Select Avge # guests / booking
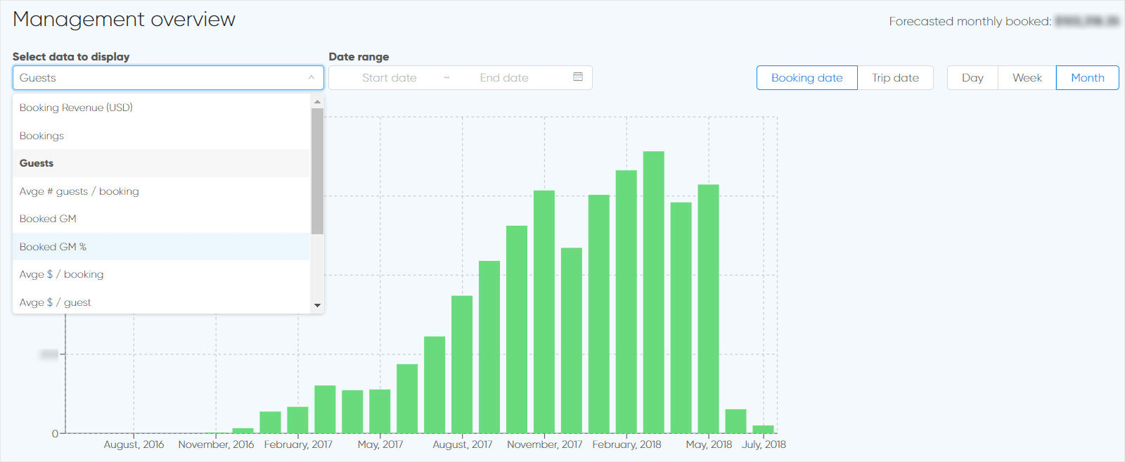The height and width of the screenshot is (462, 1125). 161,191
